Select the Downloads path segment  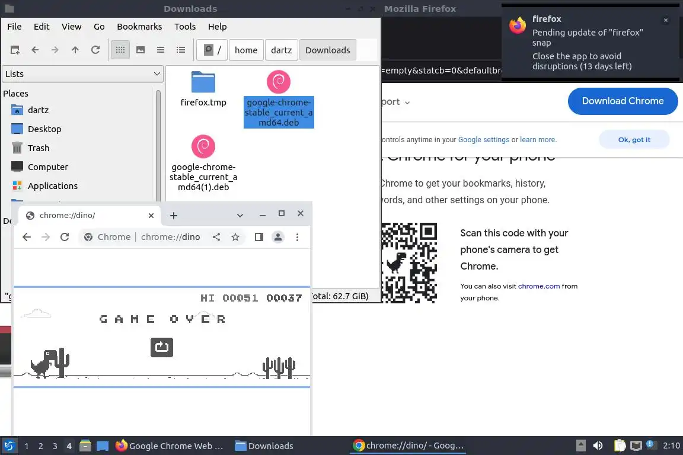(x=327, y=50)
